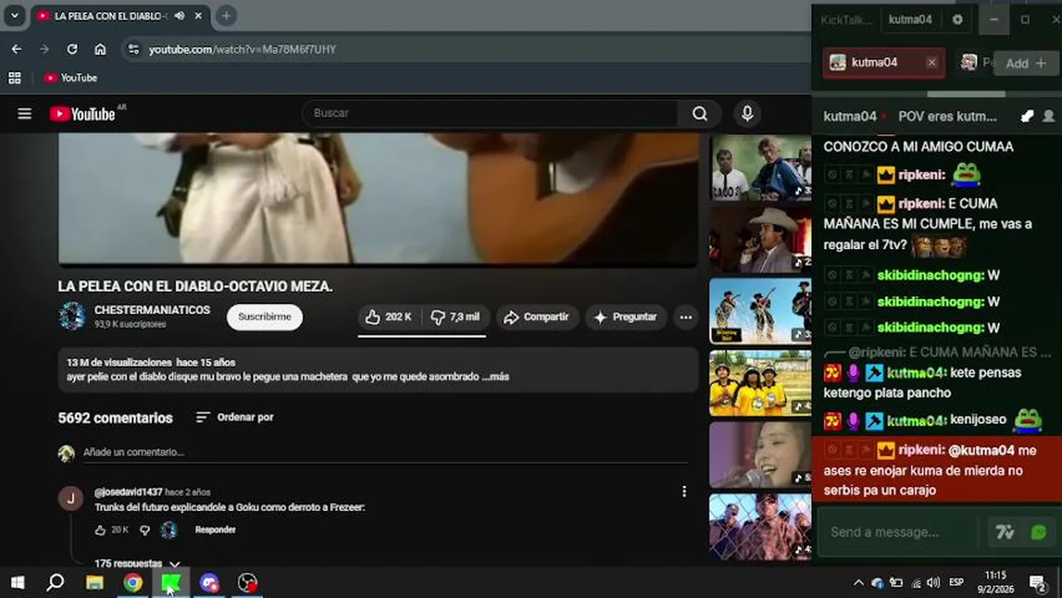1062x598 pixels.
Task: Go to YouTube home via the logo
Action: pyautogui.click(x=82, y=114)
